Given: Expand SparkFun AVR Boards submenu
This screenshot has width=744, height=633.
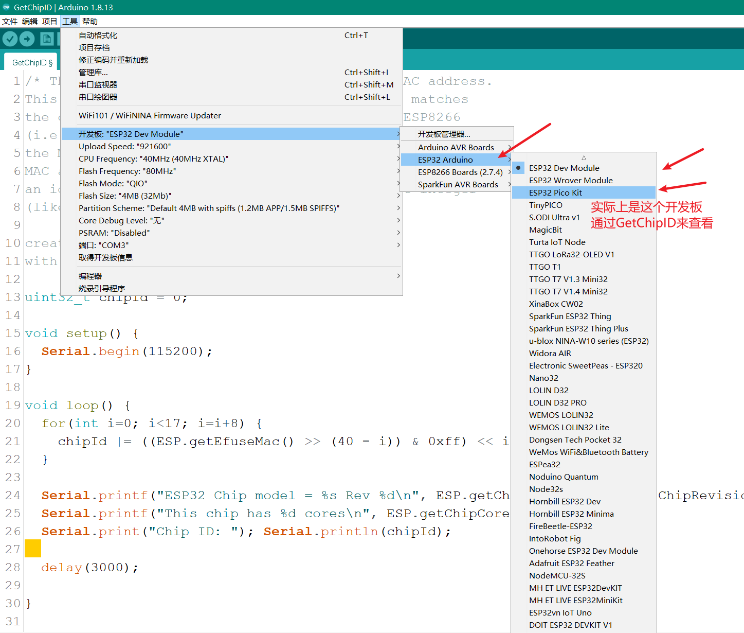Looking at the screenshot, I should 457,184.
